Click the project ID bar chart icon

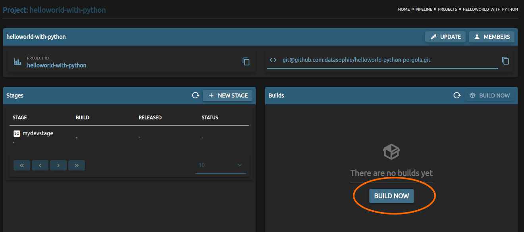click(x=17, y=61)
